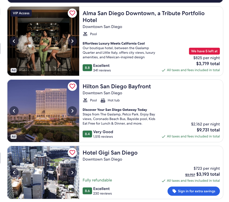The image size is (229, 202).
Task: Click the price tag icon in Sign in button
Action: point(174,191)
